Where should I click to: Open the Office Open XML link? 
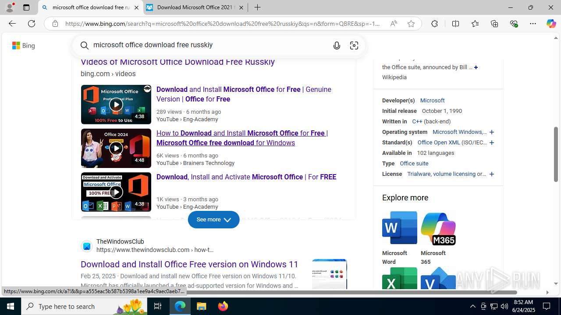[x=439, y=143]
